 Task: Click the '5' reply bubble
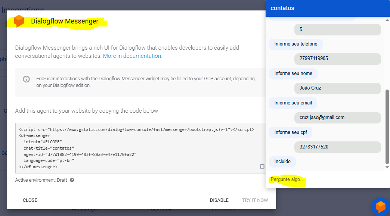tap(338, 29)
